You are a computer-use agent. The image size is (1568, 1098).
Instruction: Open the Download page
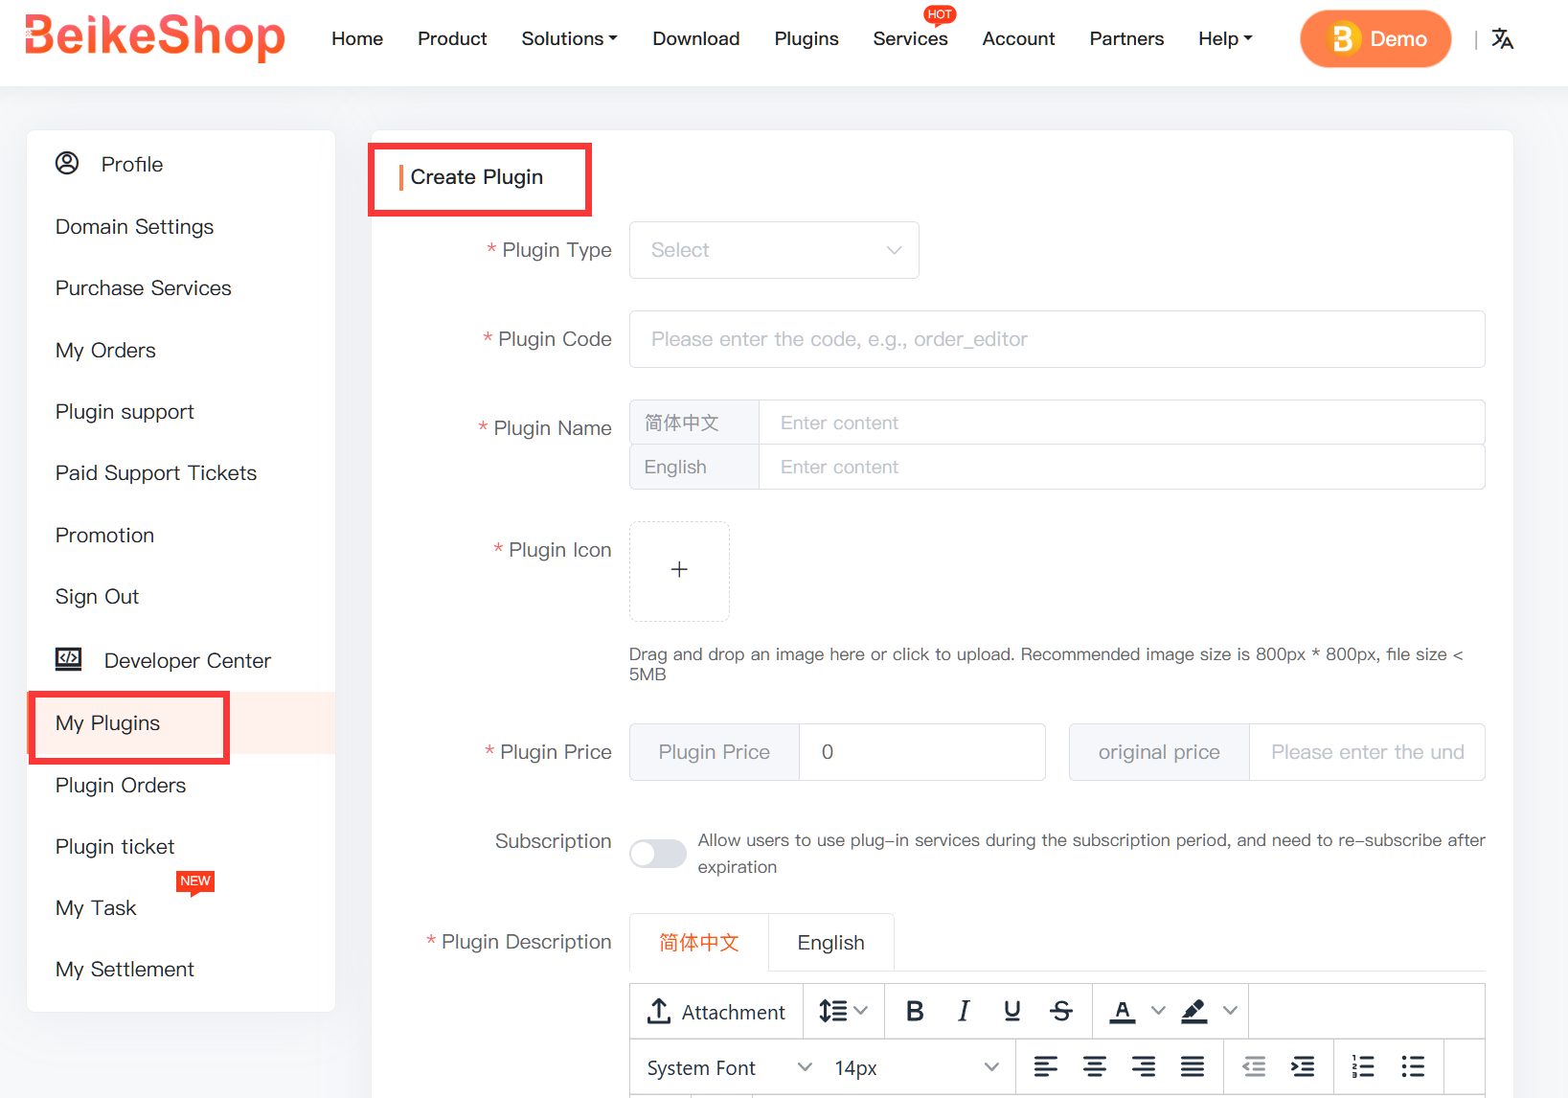point(696,38)
